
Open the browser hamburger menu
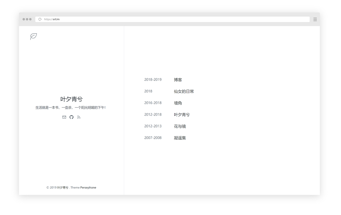tap(315, 19)
